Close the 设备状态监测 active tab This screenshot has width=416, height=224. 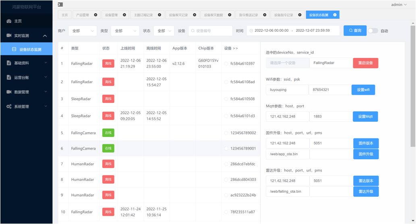tap(335, 15)
